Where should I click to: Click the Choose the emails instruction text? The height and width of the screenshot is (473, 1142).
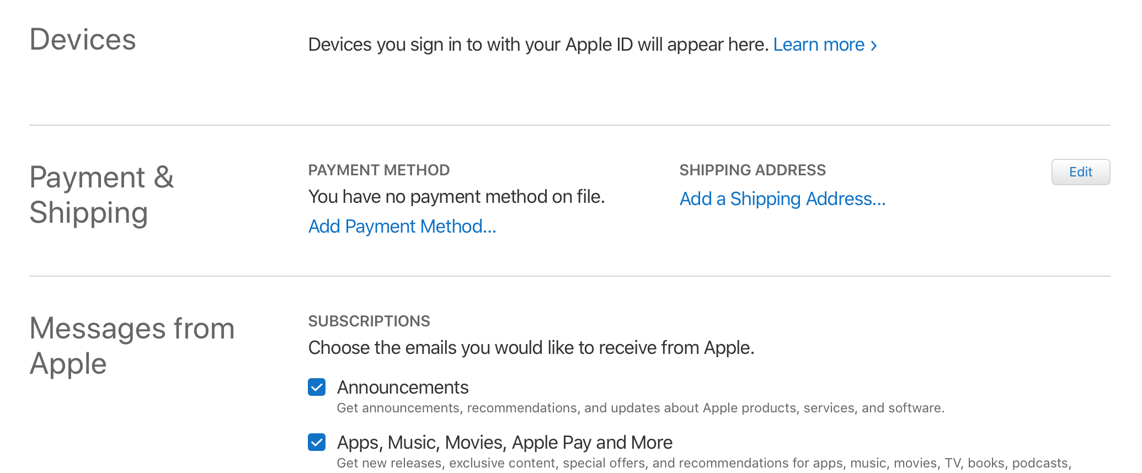[531, 347]
